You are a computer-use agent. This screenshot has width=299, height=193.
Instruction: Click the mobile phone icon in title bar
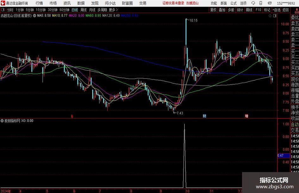[261, 3]
